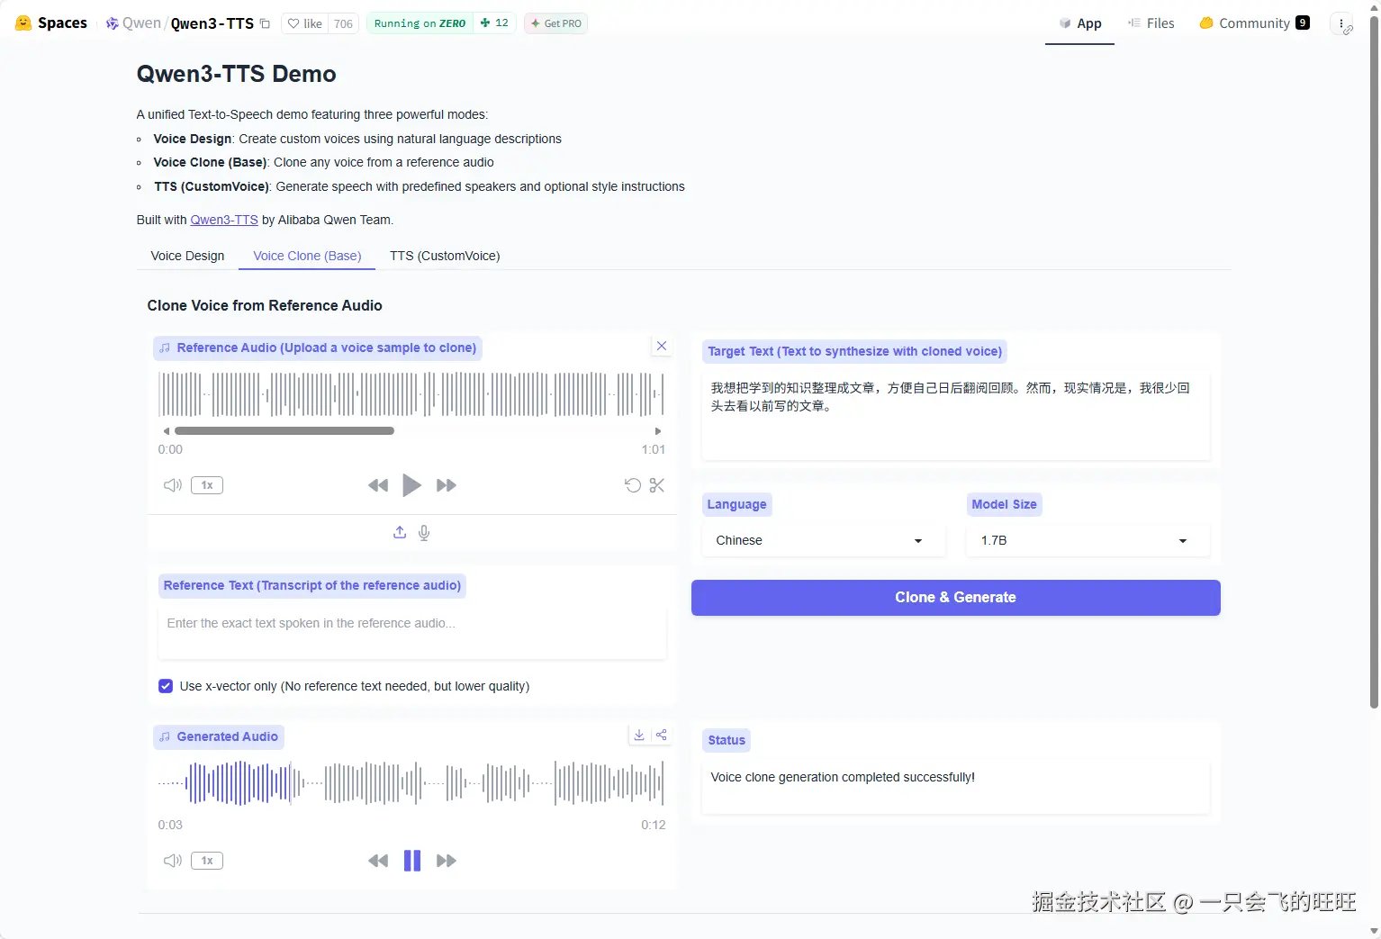The width and height of the screenshot is (1381, 939).
Task: Like this Space
Action: tap(304, 23)
